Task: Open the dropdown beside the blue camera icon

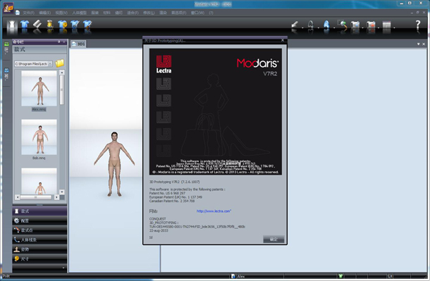Action: 363,27
